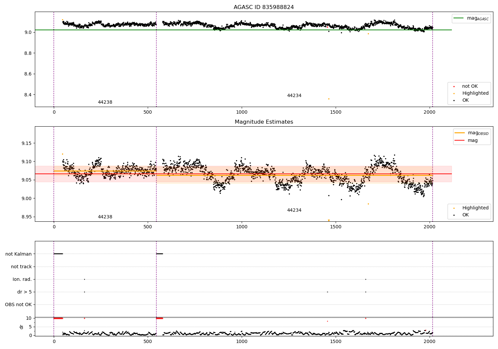
Task: Click the 8.6 y-axis tick label
Action: pyautogui.click(x=28, y=74)
